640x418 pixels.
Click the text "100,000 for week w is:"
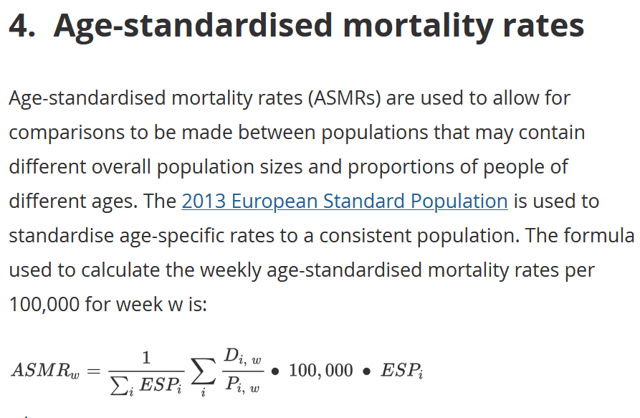coord(108,305)
